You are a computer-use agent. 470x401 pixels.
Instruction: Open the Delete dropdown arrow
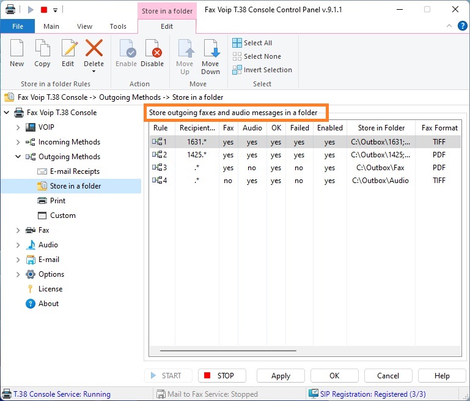pos(94,72)
